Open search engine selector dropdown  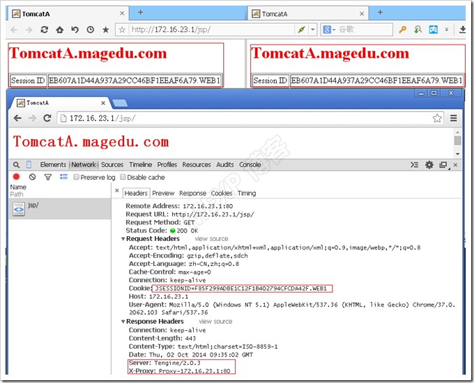point(329,30)
